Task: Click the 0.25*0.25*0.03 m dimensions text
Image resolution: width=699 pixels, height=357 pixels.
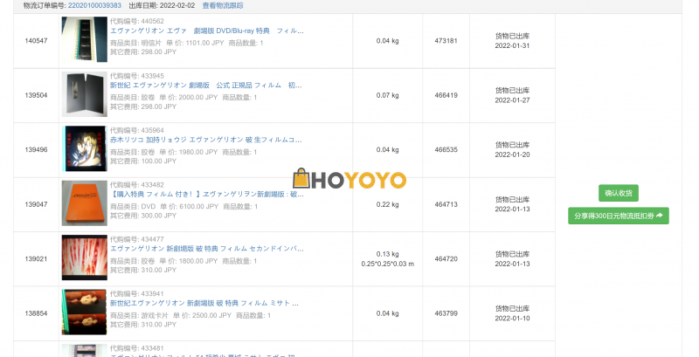Action: (387, 264)
